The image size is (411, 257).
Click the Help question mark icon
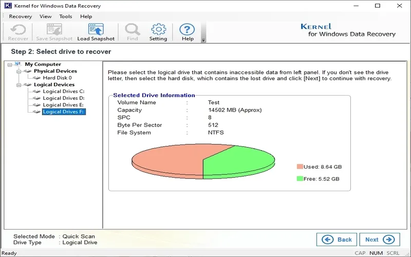(x=187, y=29)
